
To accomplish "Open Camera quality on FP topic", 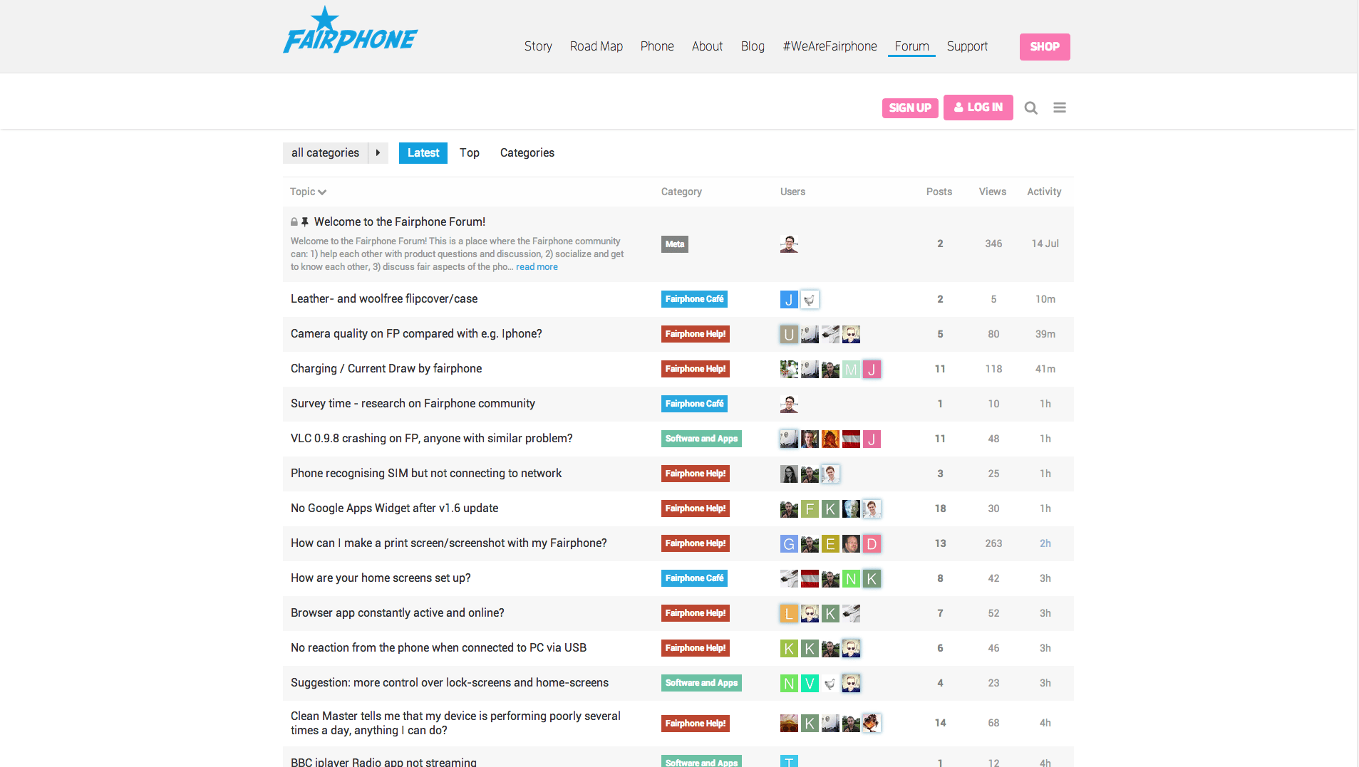I will 416,334.
